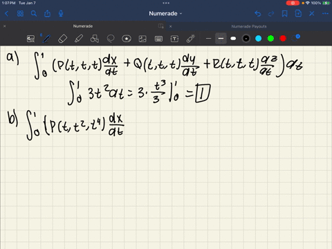This screenshot has height=249, width=332.
Task: Open split view icon beside tabs
Action: [x=161, y=26]
